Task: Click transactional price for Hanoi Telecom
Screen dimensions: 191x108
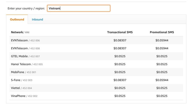Action: [x=120, y=64]
